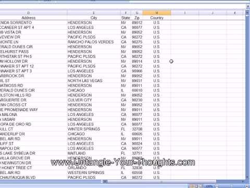Select state IL in zip 60610 row

(126, 90)
